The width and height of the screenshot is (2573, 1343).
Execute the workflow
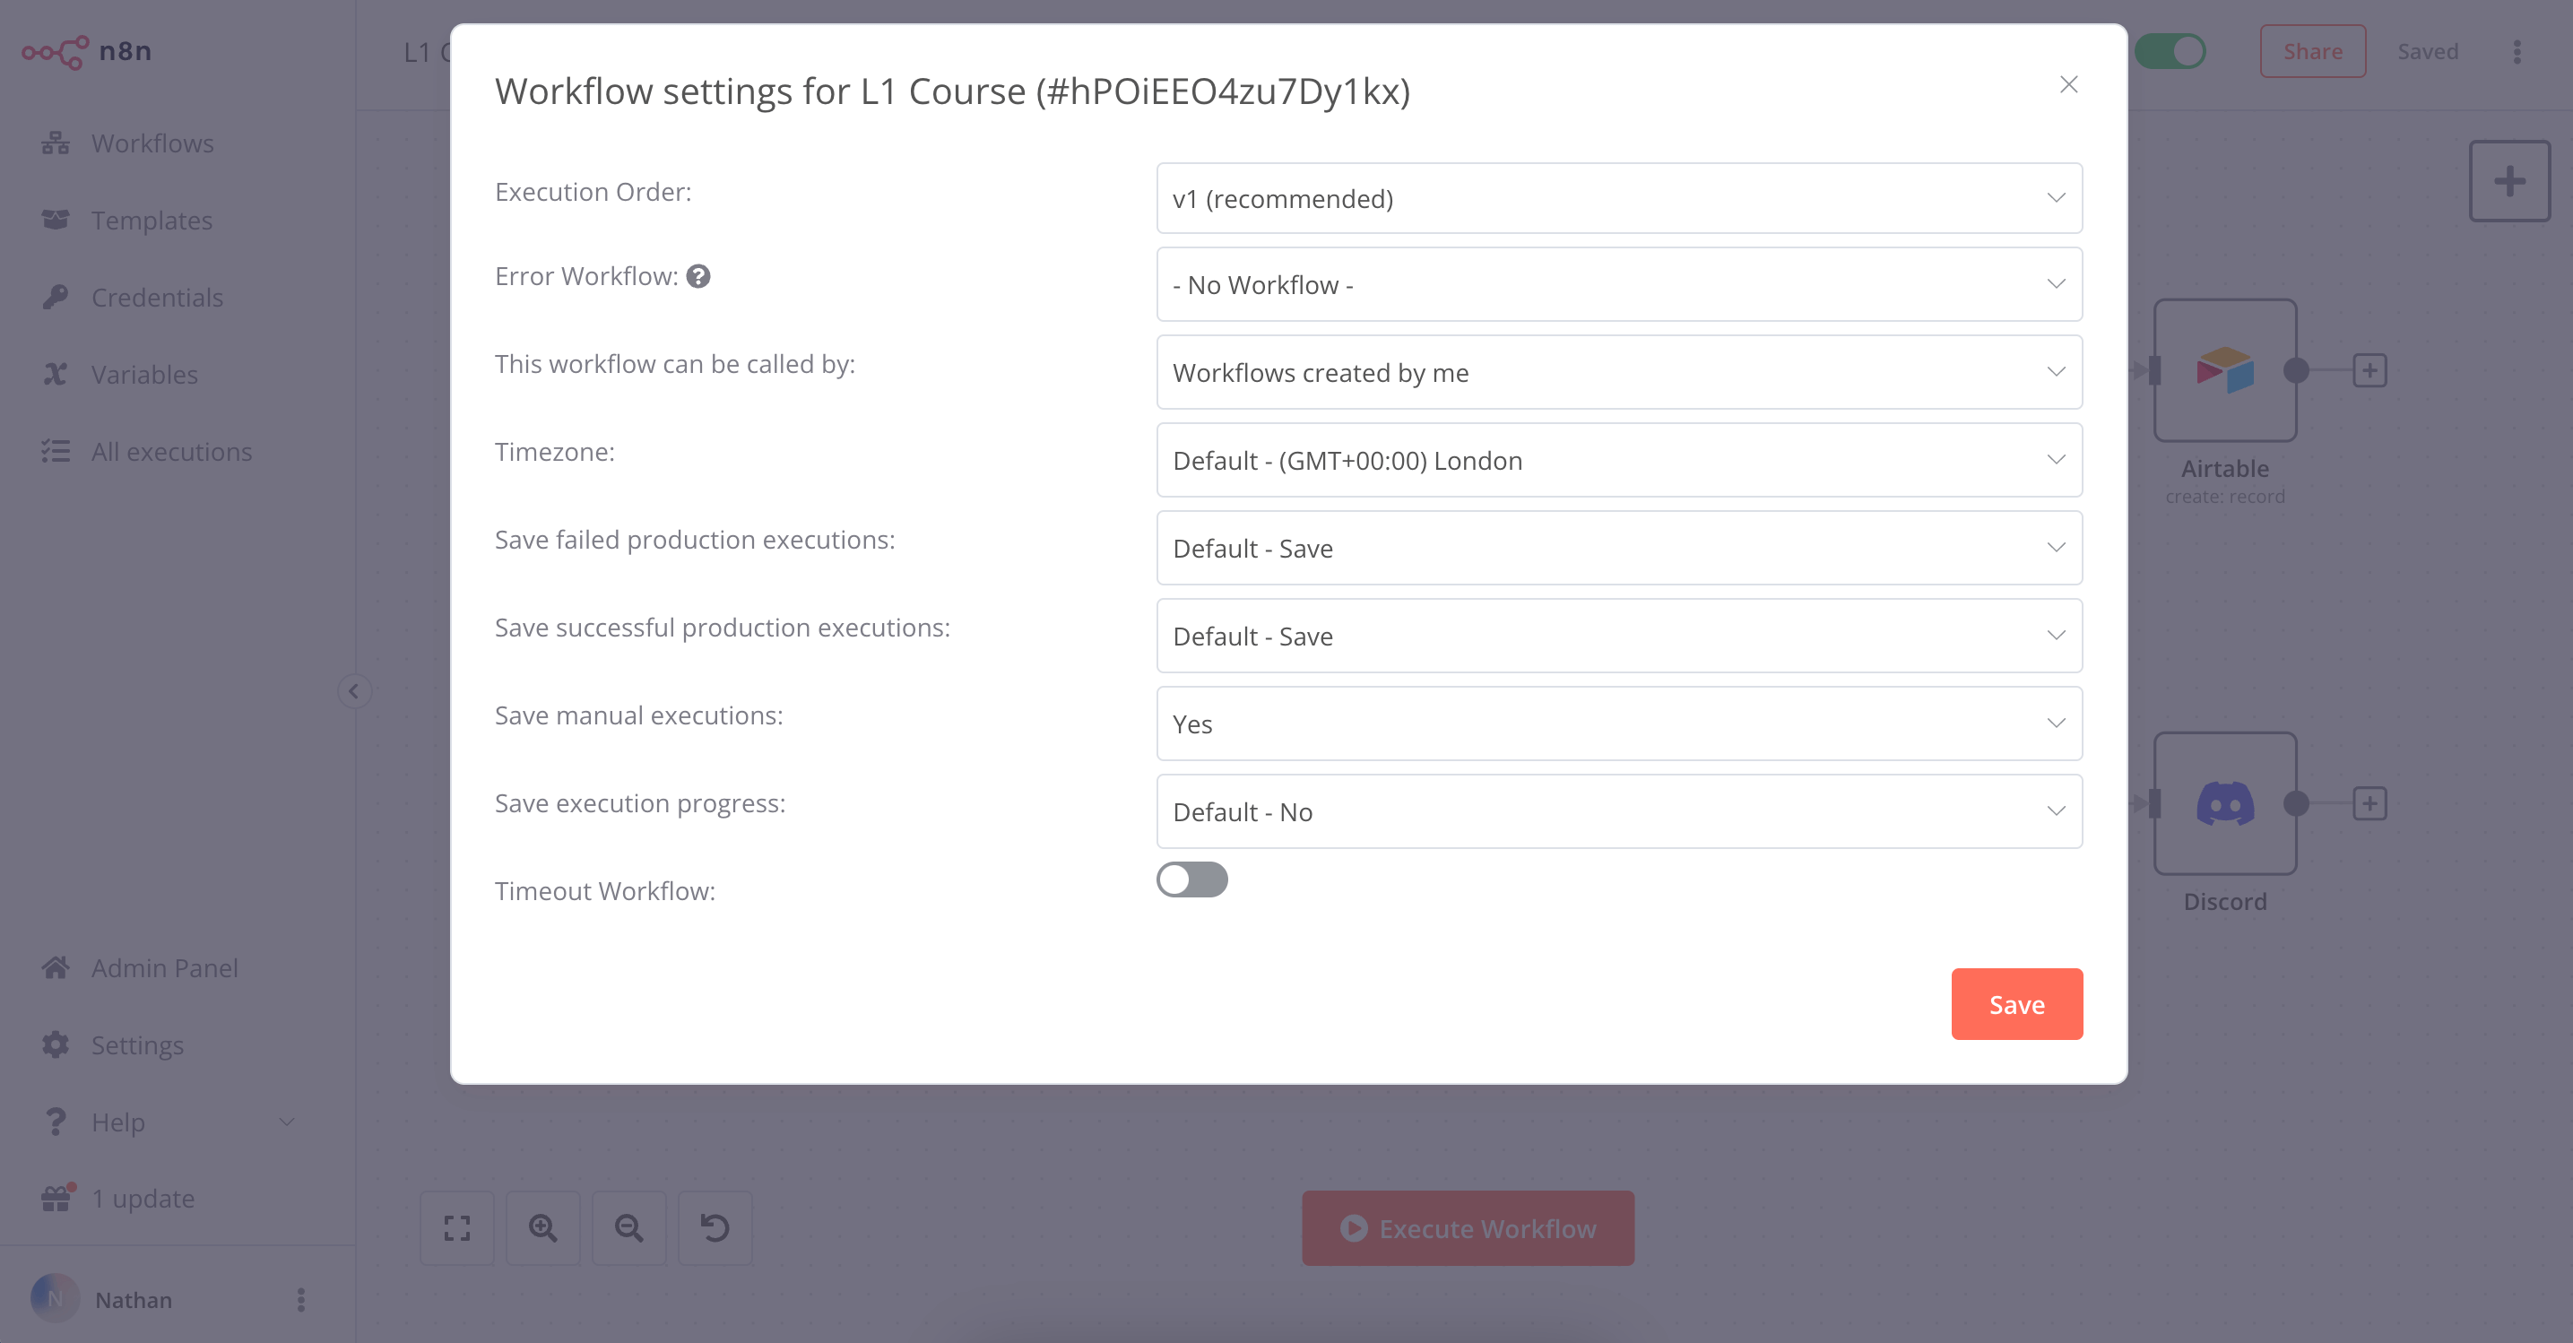pos(1467,1228)
